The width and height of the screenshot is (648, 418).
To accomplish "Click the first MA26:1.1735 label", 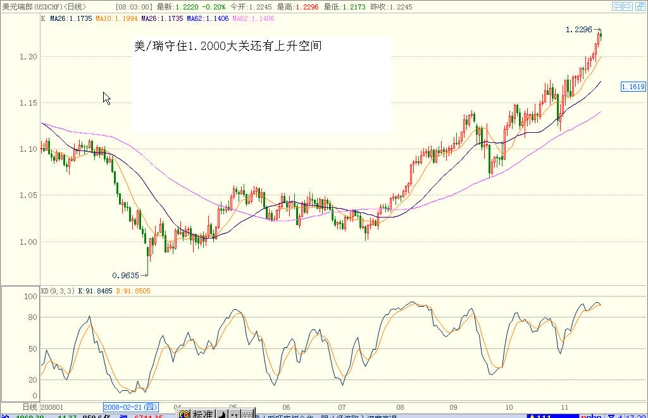I will coord(71,18).
